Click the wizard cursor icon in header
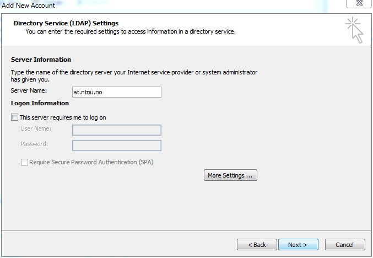The height and width of the screenshot is (258, 373). (354, 30)
